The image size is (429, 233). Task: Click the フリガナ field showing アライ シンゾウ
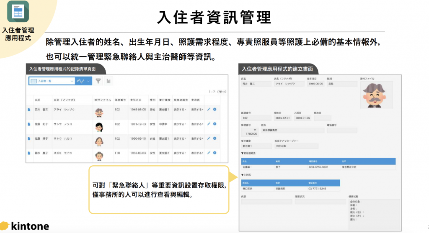point(289,84)
